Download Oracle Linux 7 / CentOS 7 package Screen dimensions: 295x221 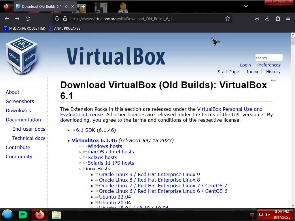point(163,186)
